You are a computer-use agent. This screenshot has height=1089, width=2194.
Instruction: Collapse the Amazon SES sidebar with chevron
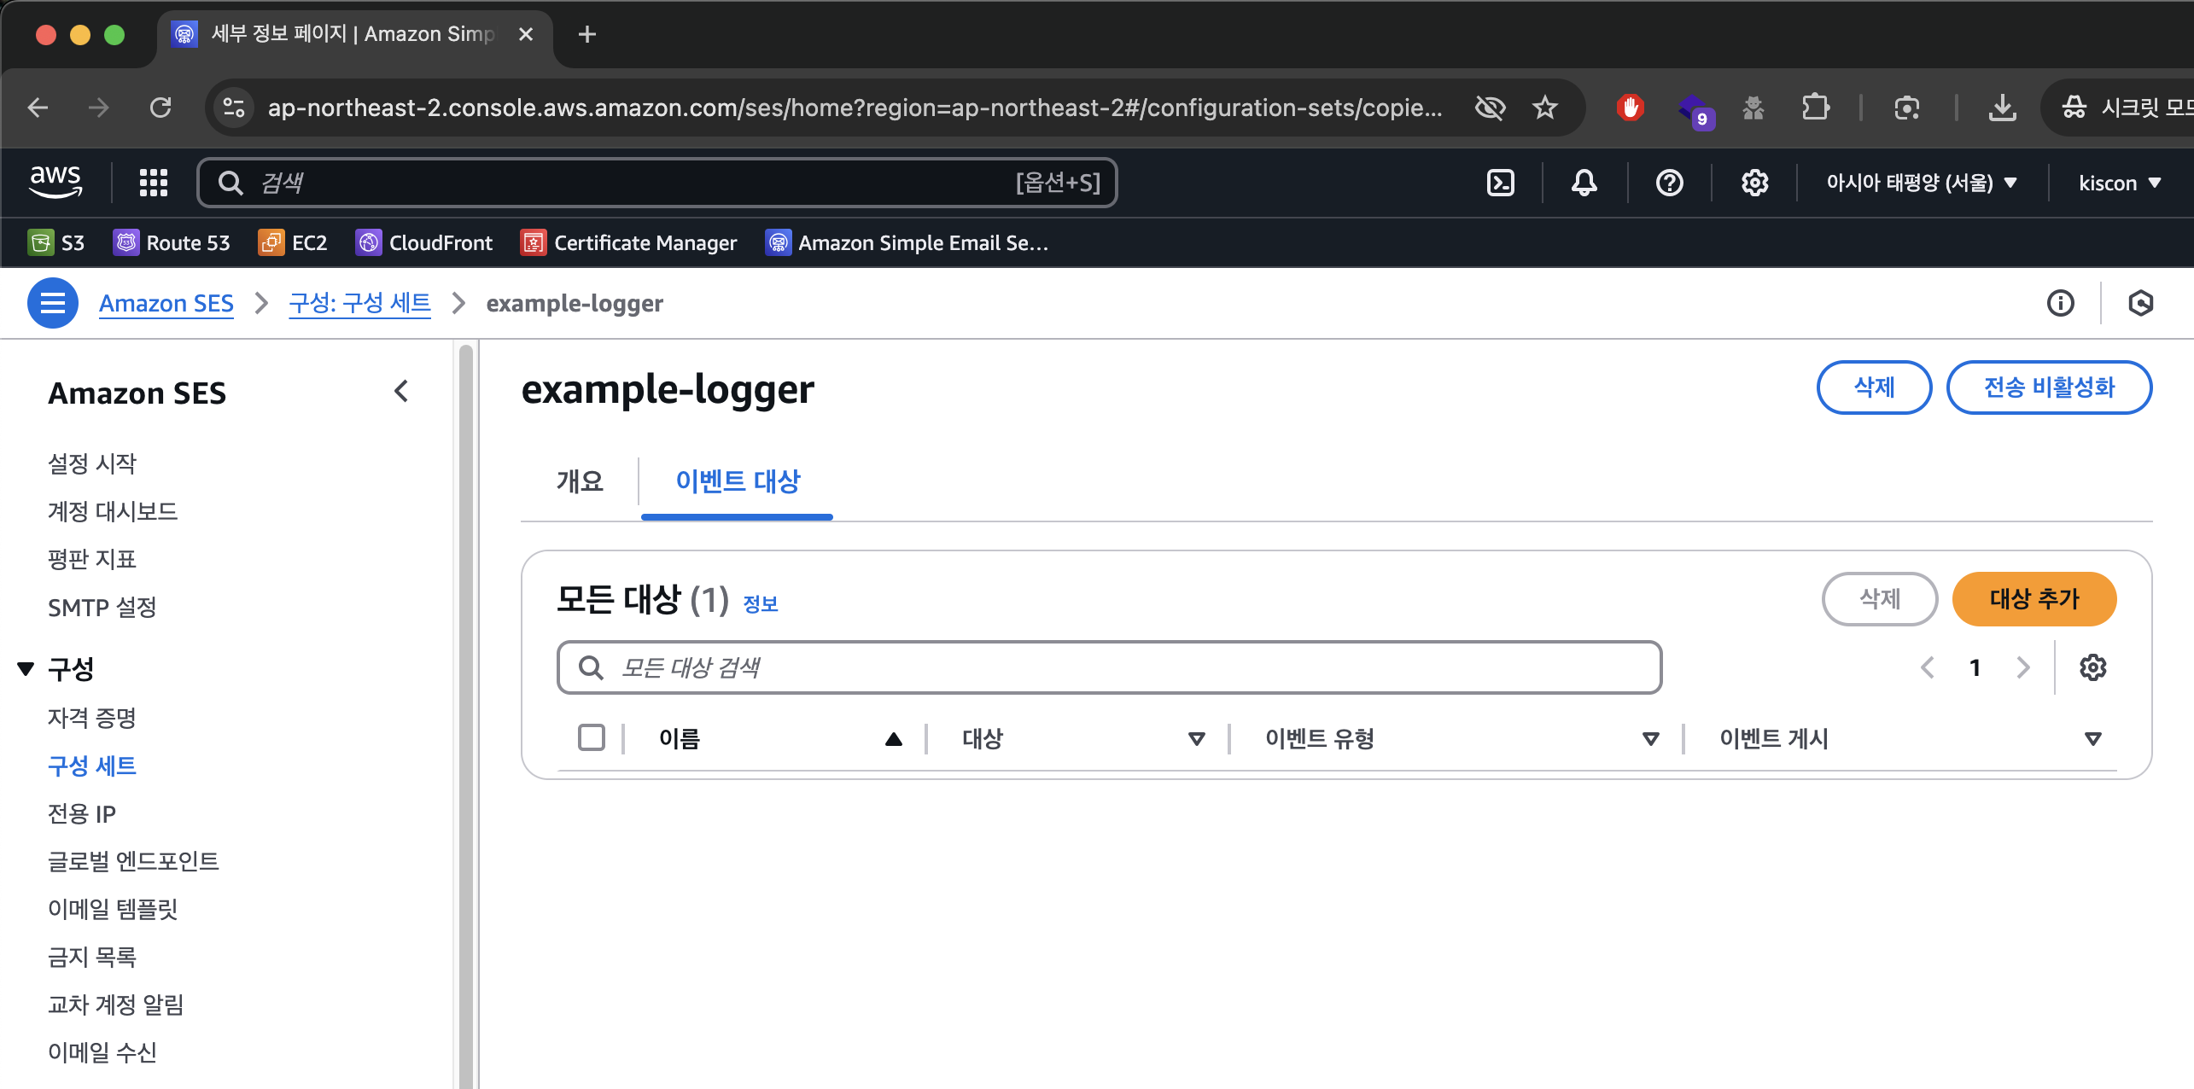(x=401, y=392)
